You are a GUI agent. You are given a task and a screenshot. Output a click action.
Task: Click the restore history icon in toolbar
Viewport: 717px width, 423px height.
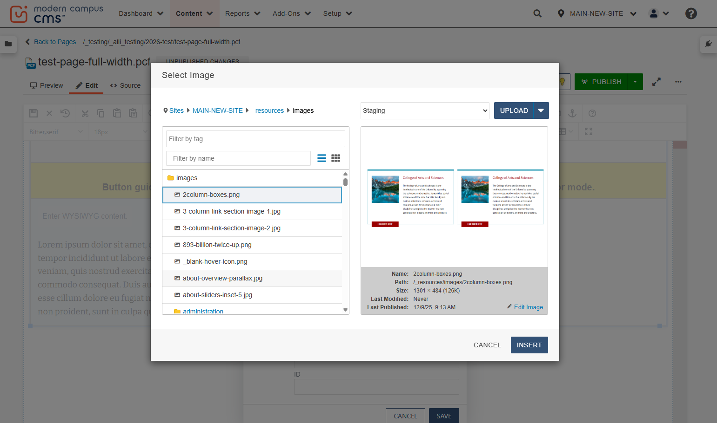tap(65, 113)
